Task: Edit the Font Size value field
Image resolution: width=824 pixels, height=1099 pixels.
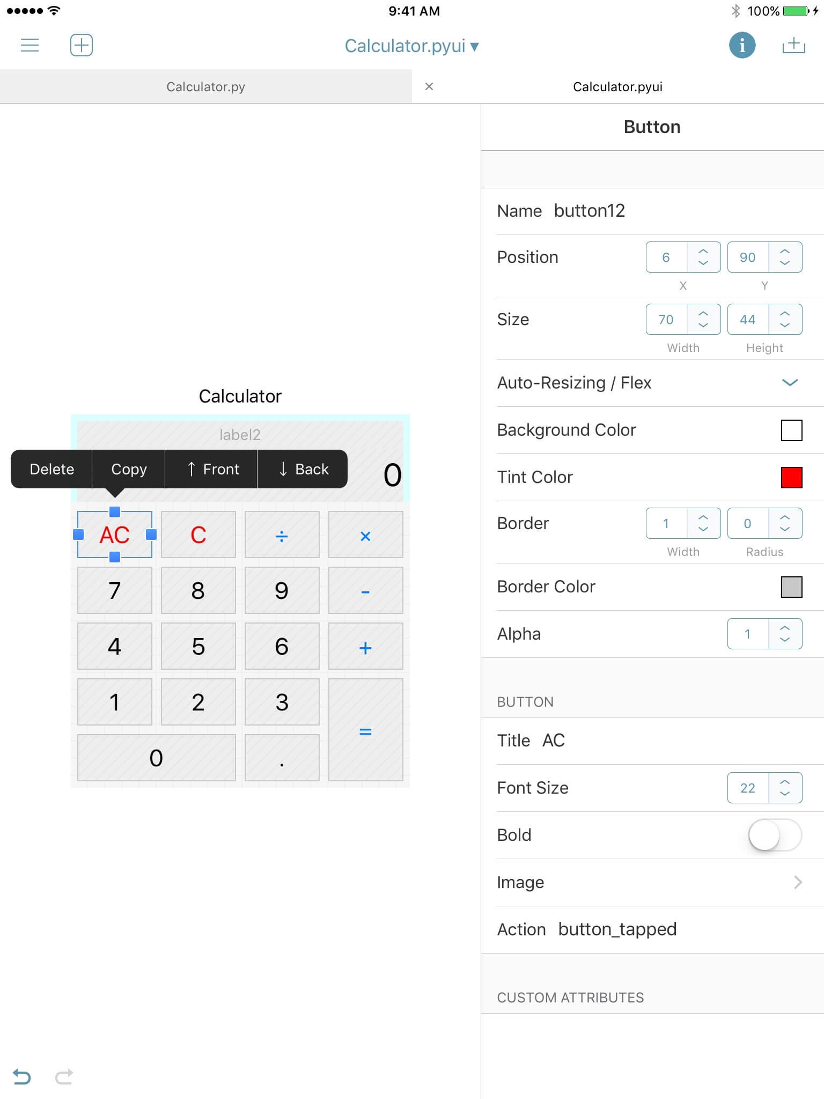Action: point(748,788)
